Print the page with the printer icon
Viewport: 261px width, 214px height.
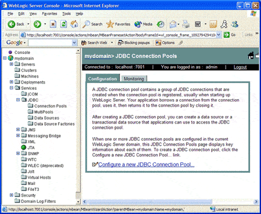(x=186, y=24)
